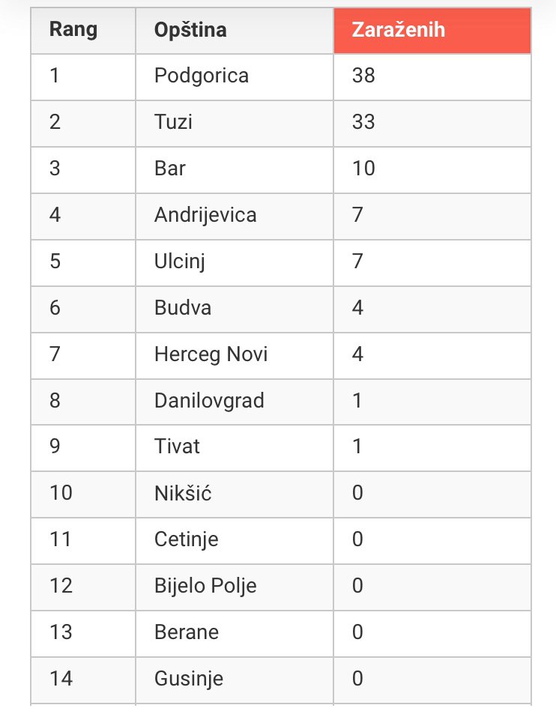The width and height of the screenshot is (556, 711).
Task: Click the Rang column header
Action: (x=83, y=31)
